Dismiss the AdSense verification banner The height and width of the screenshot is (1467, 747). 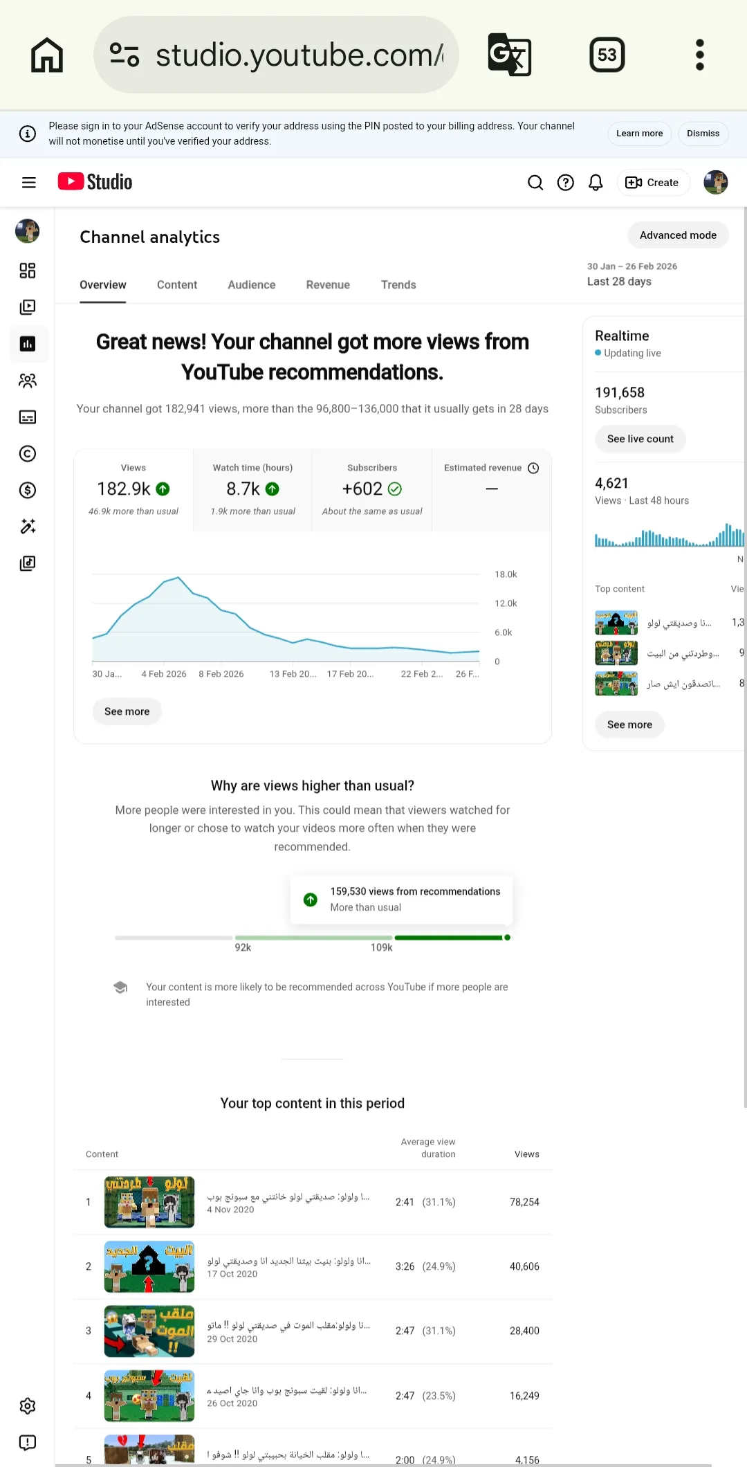coord(703,134)
